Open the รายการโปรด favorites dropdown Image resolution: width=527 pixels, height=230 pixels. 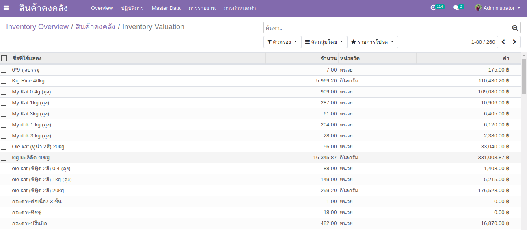372,42
